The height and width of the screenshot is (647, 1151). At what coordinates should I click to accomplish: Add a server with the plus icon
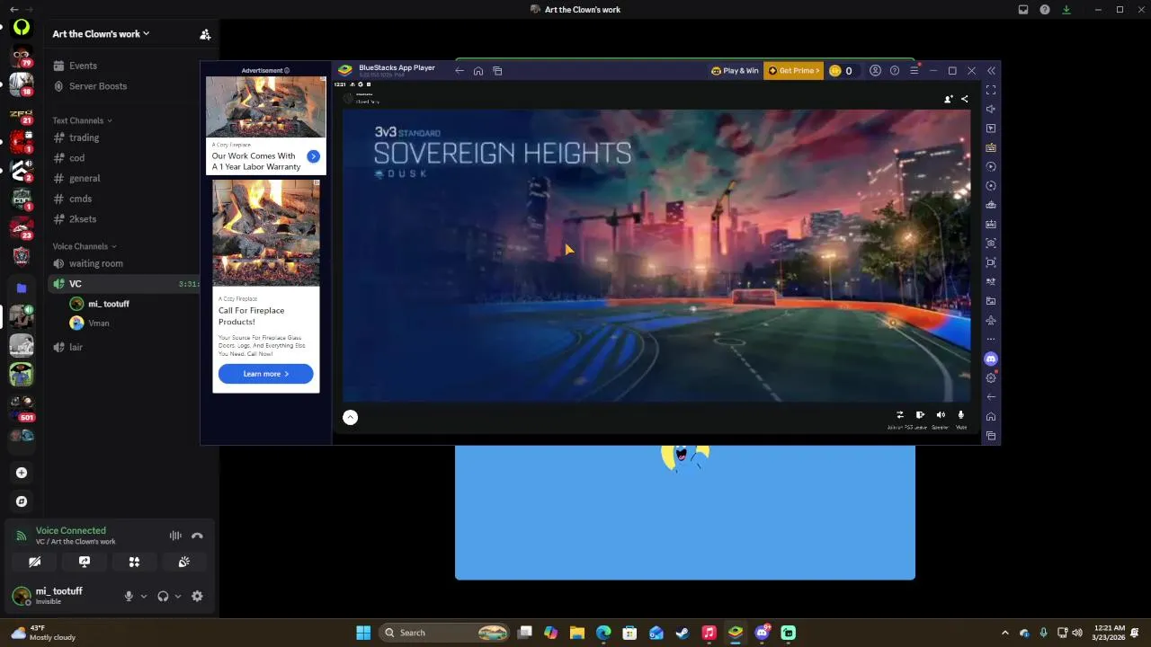pyautogui.click(x=22, y=473)
